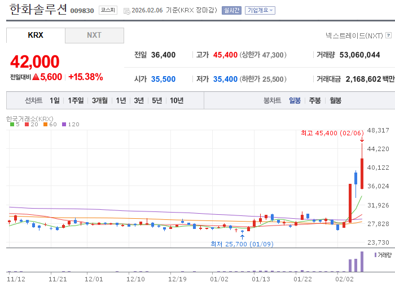
Task: Click the 12/01 date axis label
Action: pos(94,279)
